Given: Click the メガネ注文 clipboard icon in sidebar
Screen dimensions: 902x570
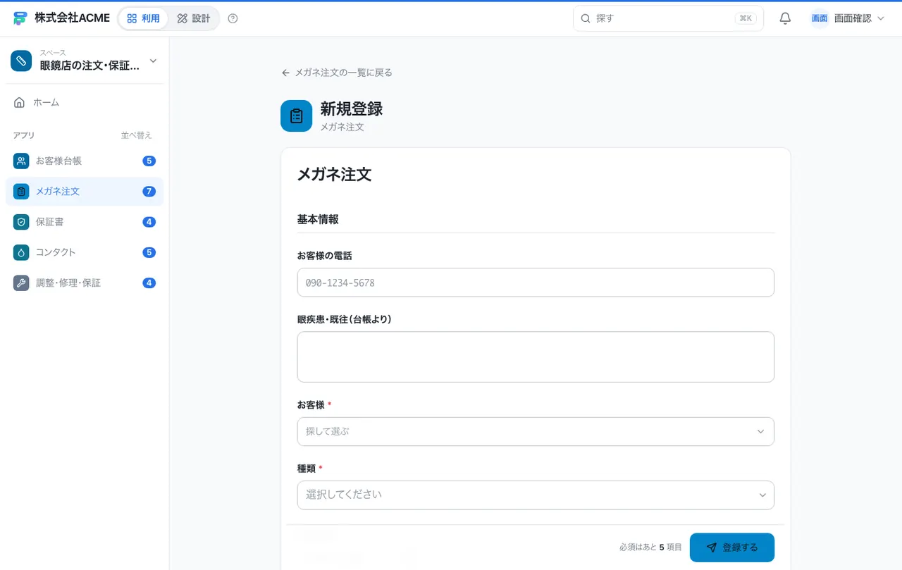Looking at the screenshot, I should point(21,191).
